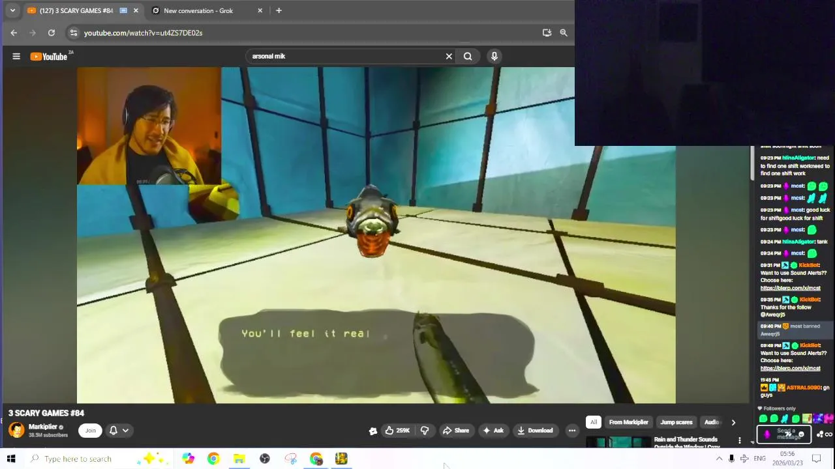Screen dimensions: 835x469
Task: Click the video player to pause
Action: point(376,235)
